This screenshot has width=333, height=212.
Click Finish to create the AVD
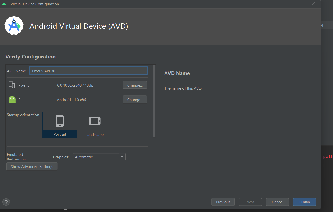click(x=305, y=202)
